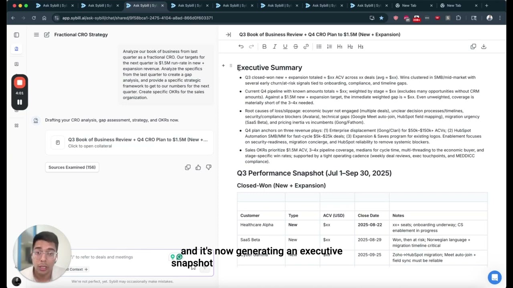Viewport: 513px width, 288px height.
Task: Apply underline formatting
Action: 285,46
